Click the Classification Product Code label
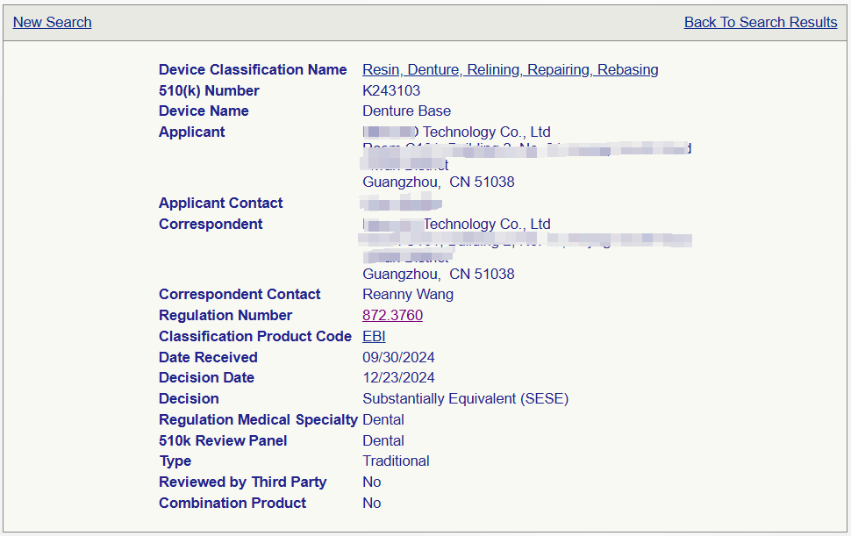This screenshot has width=851, height=536. coord(255,337)
